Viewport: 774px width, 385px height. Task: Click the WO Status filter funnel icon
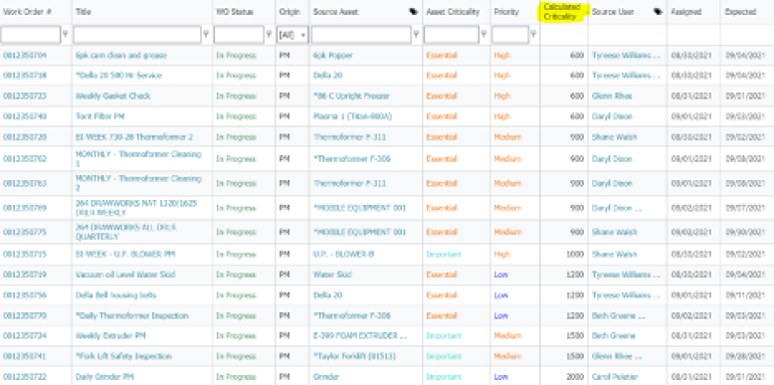point(269,35)
